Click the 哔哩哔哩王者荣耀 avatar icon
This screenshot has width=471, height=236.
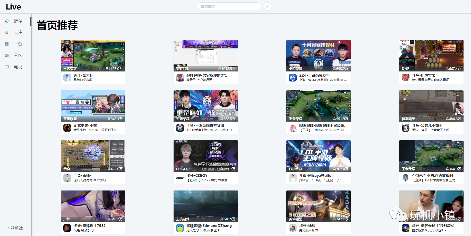(293, 128)
